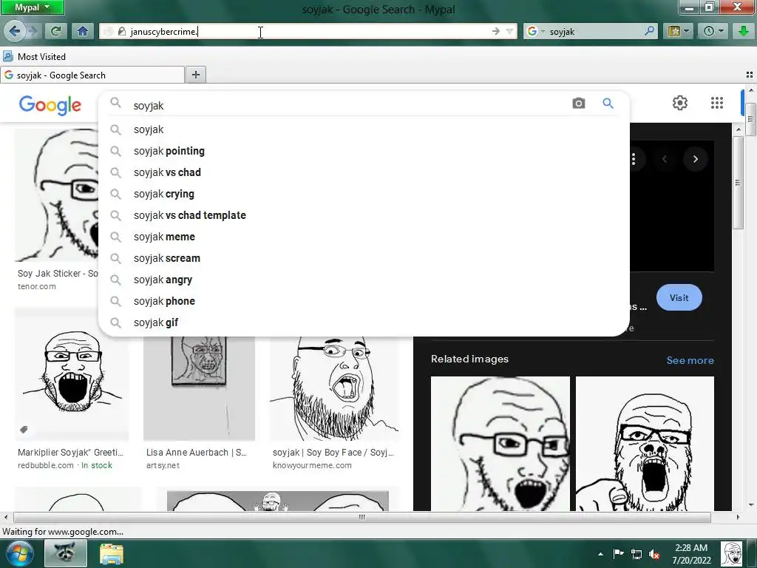Open the Action Center flag icon
This screenshot has height=568, width=757.
point(619,554)
